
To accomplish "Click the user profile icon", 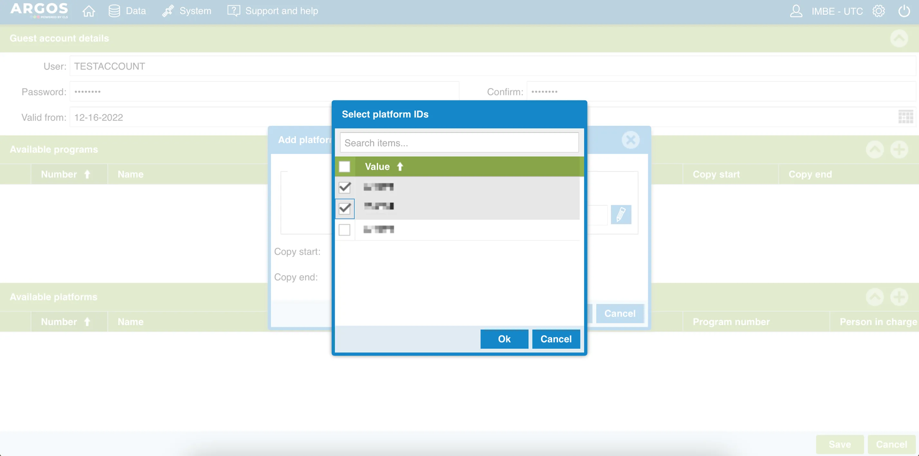I will point(796,11).
